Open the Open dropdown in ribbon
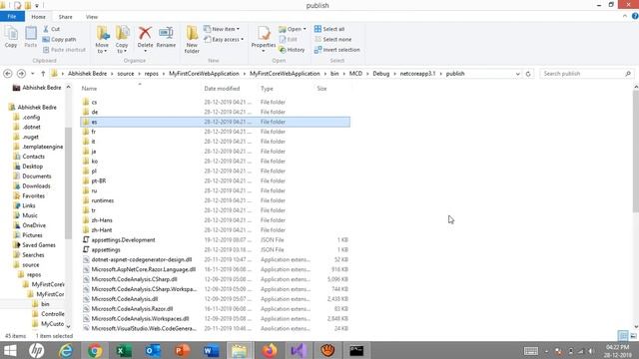 [x=293, y=29]
